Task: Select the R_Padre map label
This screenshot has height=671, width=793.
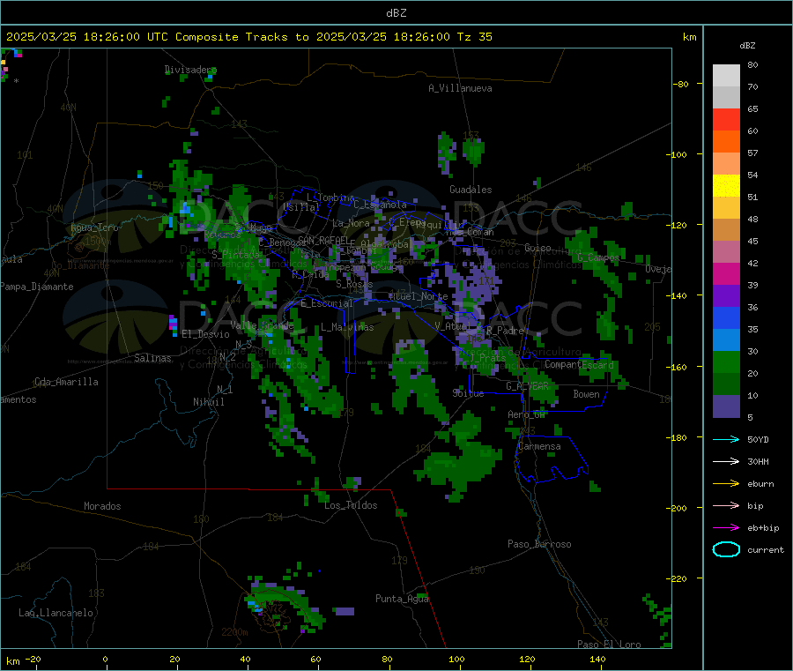Action: tap(505, 331)
